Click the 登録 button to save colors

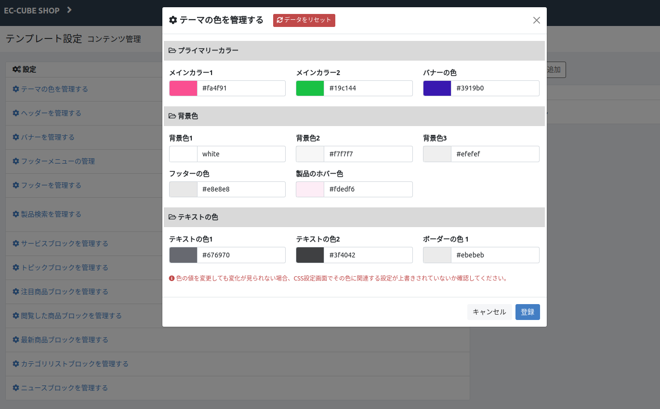tap(528, 312)
